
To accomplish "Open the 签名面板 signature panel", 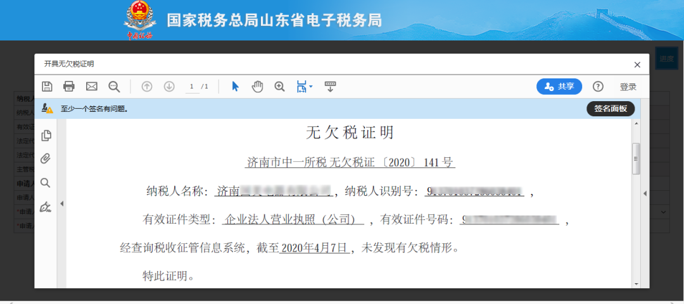I will (x=611, y=109).
